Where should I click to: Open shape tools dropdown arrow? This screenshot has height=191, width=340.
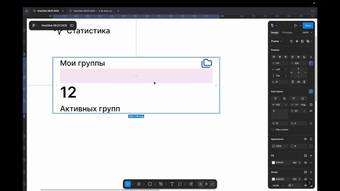click(155, 184)
